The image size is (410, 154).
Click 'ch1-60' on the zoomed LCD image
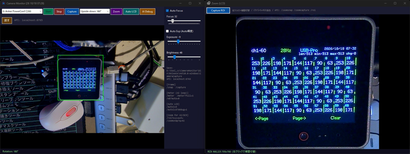coord(258,51)
